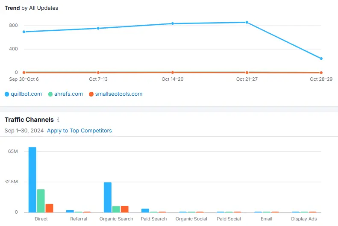Image resolution: width=338 pixels, height=226 pixels.
Task: Click the blue data point for Oct 14–20
Action: [173, 23]
